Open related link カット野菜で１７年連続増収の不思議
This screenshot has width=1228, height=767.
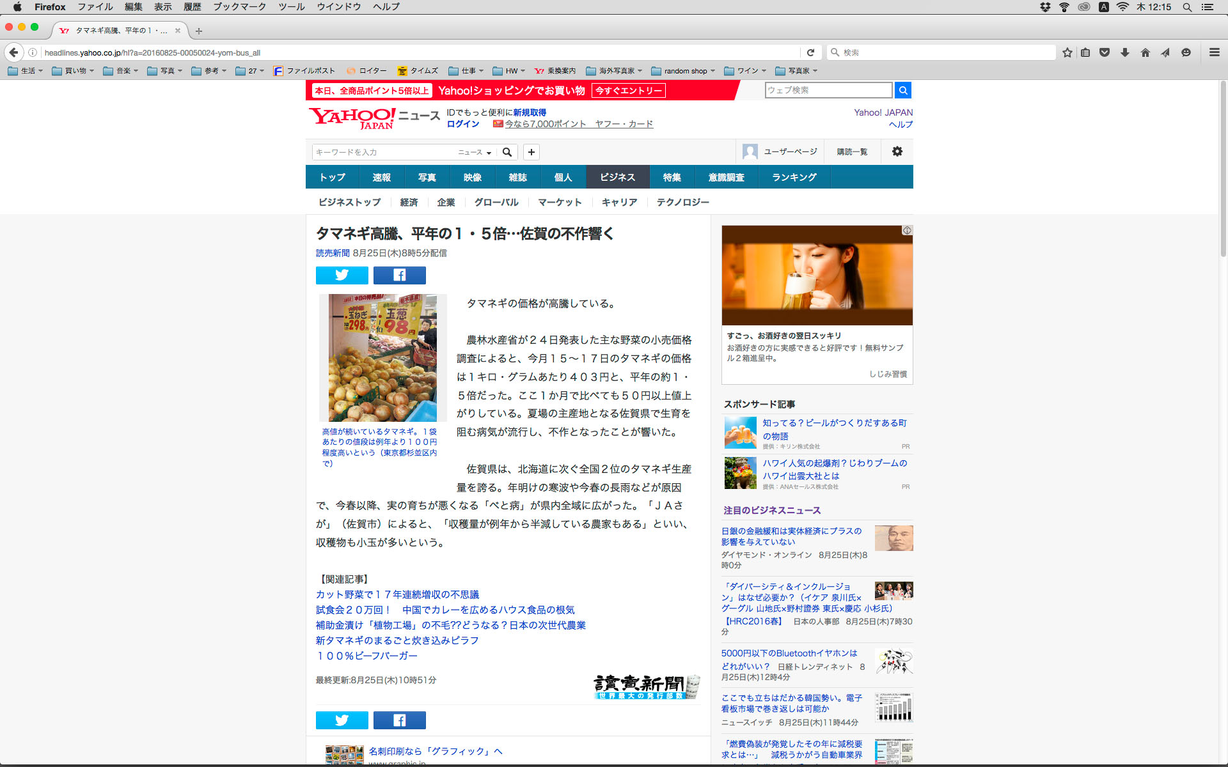397,594
